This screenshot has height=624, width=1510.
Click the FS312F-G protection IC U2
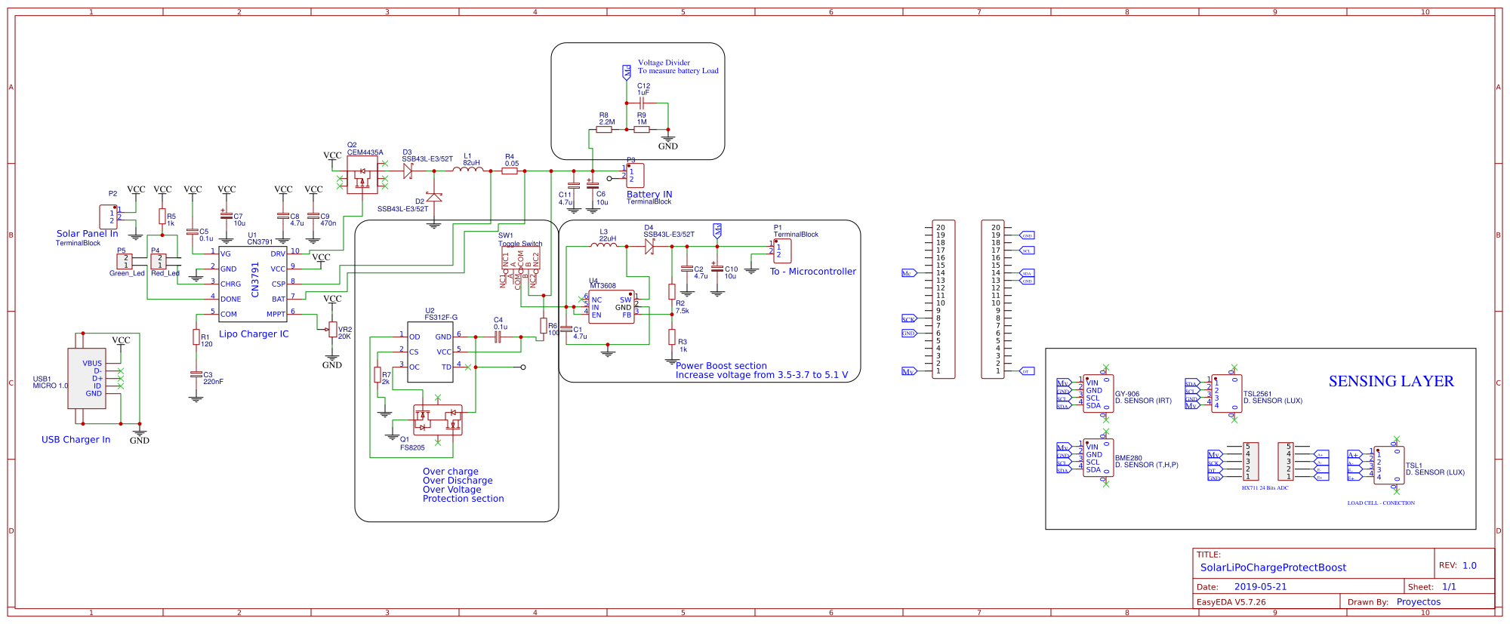pyautogui.click(x=430, y=352)
